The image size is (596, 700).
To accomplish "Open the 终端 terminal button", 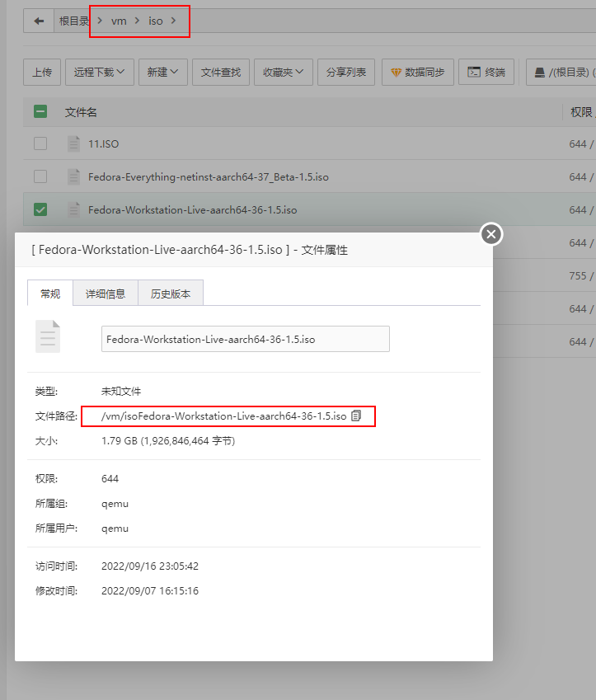I will [486, 73].
